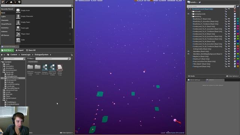The image size is (240, 135).
Task: Open the Volumes category
Action: 4,31
